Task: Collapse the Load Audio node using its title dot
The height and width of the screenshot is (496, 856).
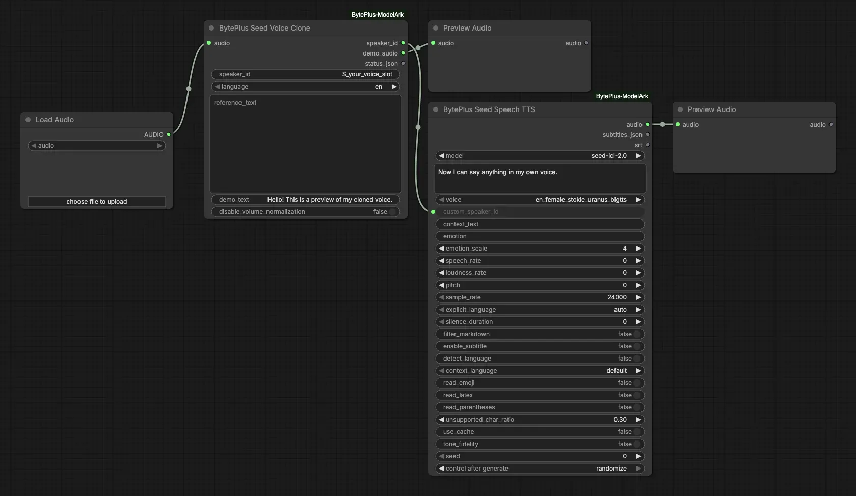Action: [28, 120]
